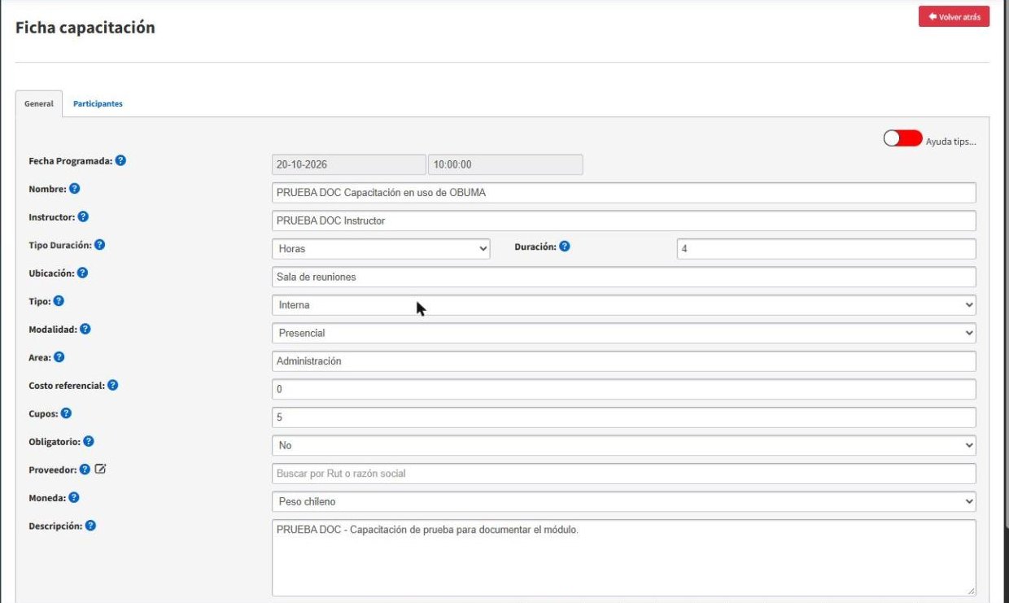Image resolution: width=1009 pixels, height=603 pixels.
Task: Click the Ficha capacitación page heading
Action: tap(85, 28)
